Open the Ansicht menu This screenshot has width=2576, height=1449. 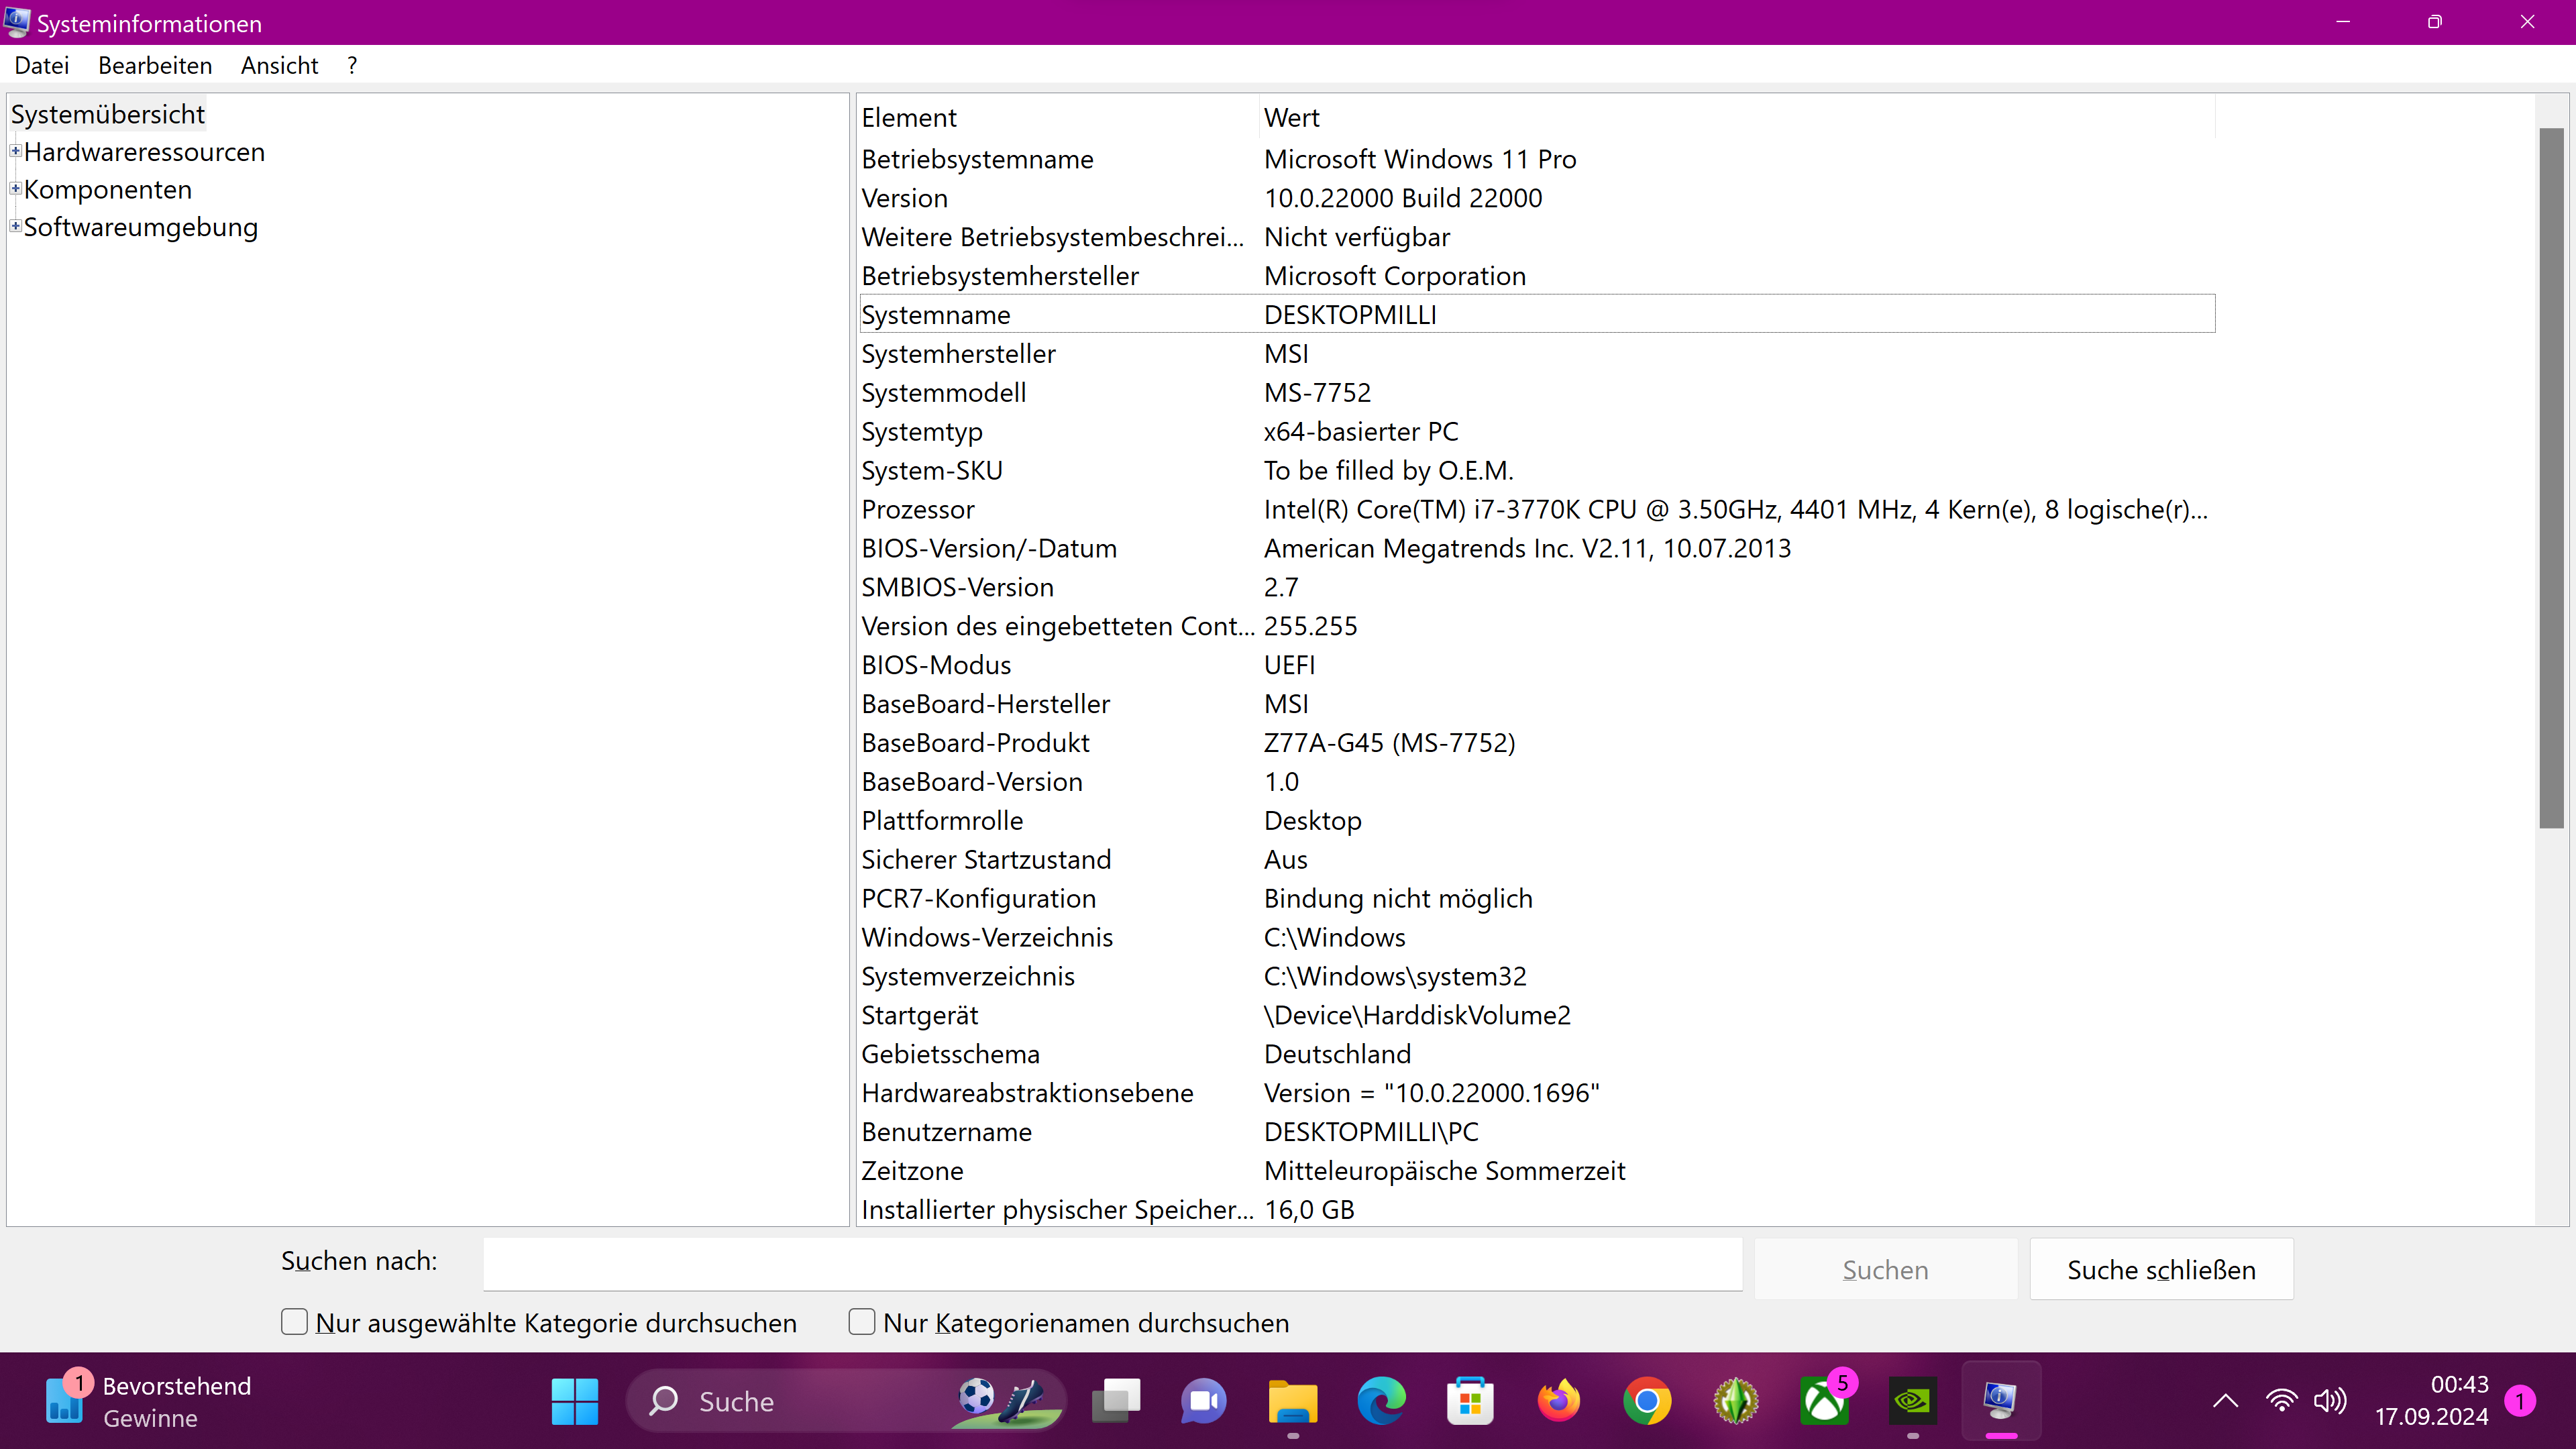(278, 64)
